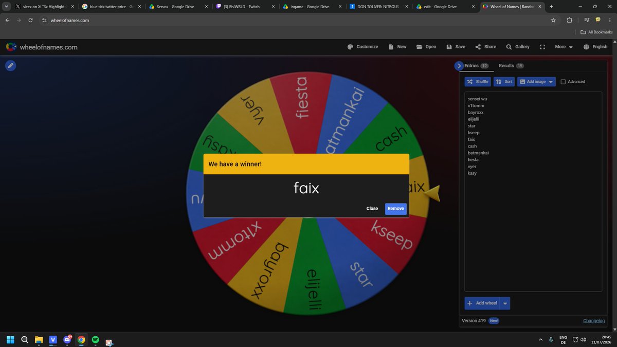This screenshot has height=347, width=617.
Task: Collapse the entries panel using the arrow button
Action: [459, 66]
